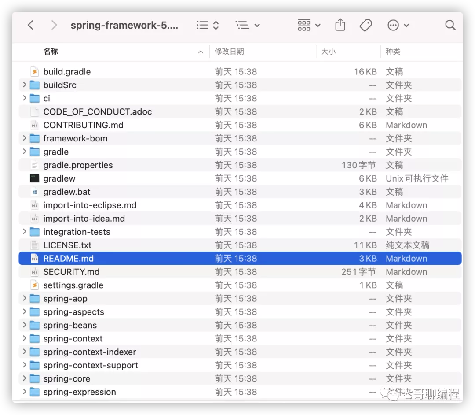
Task: Go back with the left arrow button
Action: tap(31, 25)
